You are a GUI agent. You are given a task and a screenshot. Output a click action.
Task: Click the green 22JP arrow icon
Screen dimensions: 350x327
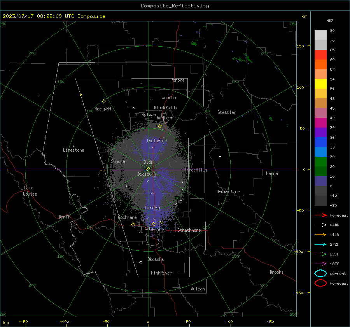[320, 254]
